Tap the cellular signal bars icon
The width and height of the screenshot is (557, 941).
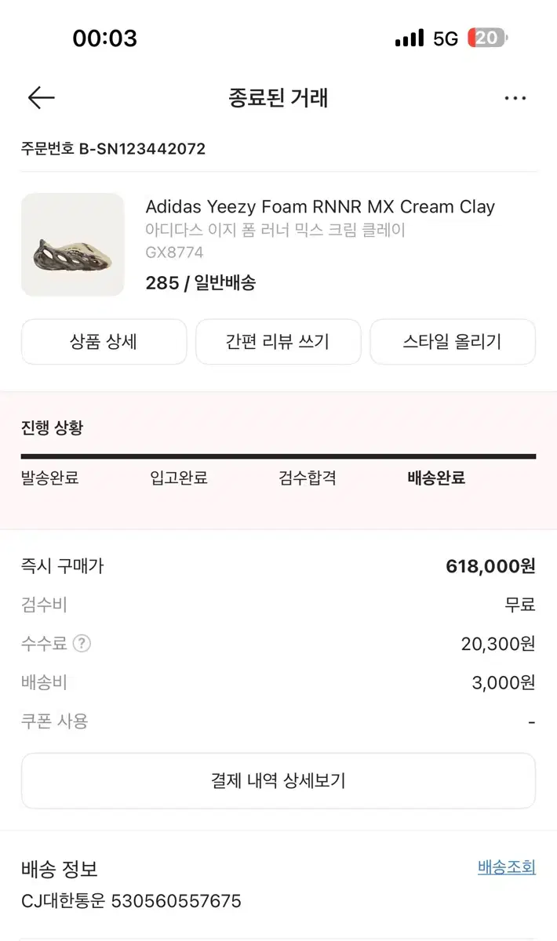click(409, 38)
